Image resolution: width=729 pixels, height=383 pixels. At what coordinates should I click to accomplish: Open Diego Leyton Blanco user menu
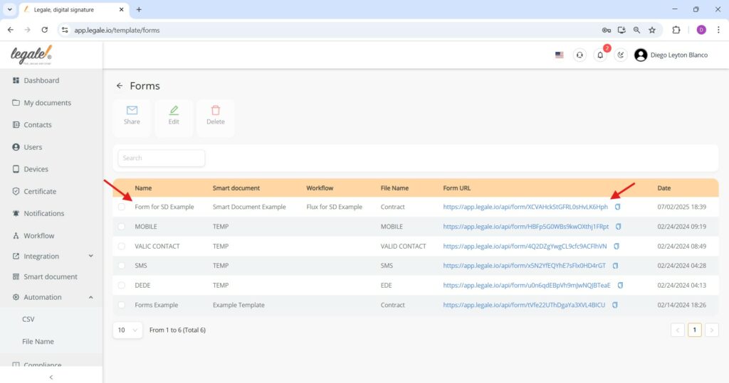(678, 55)
